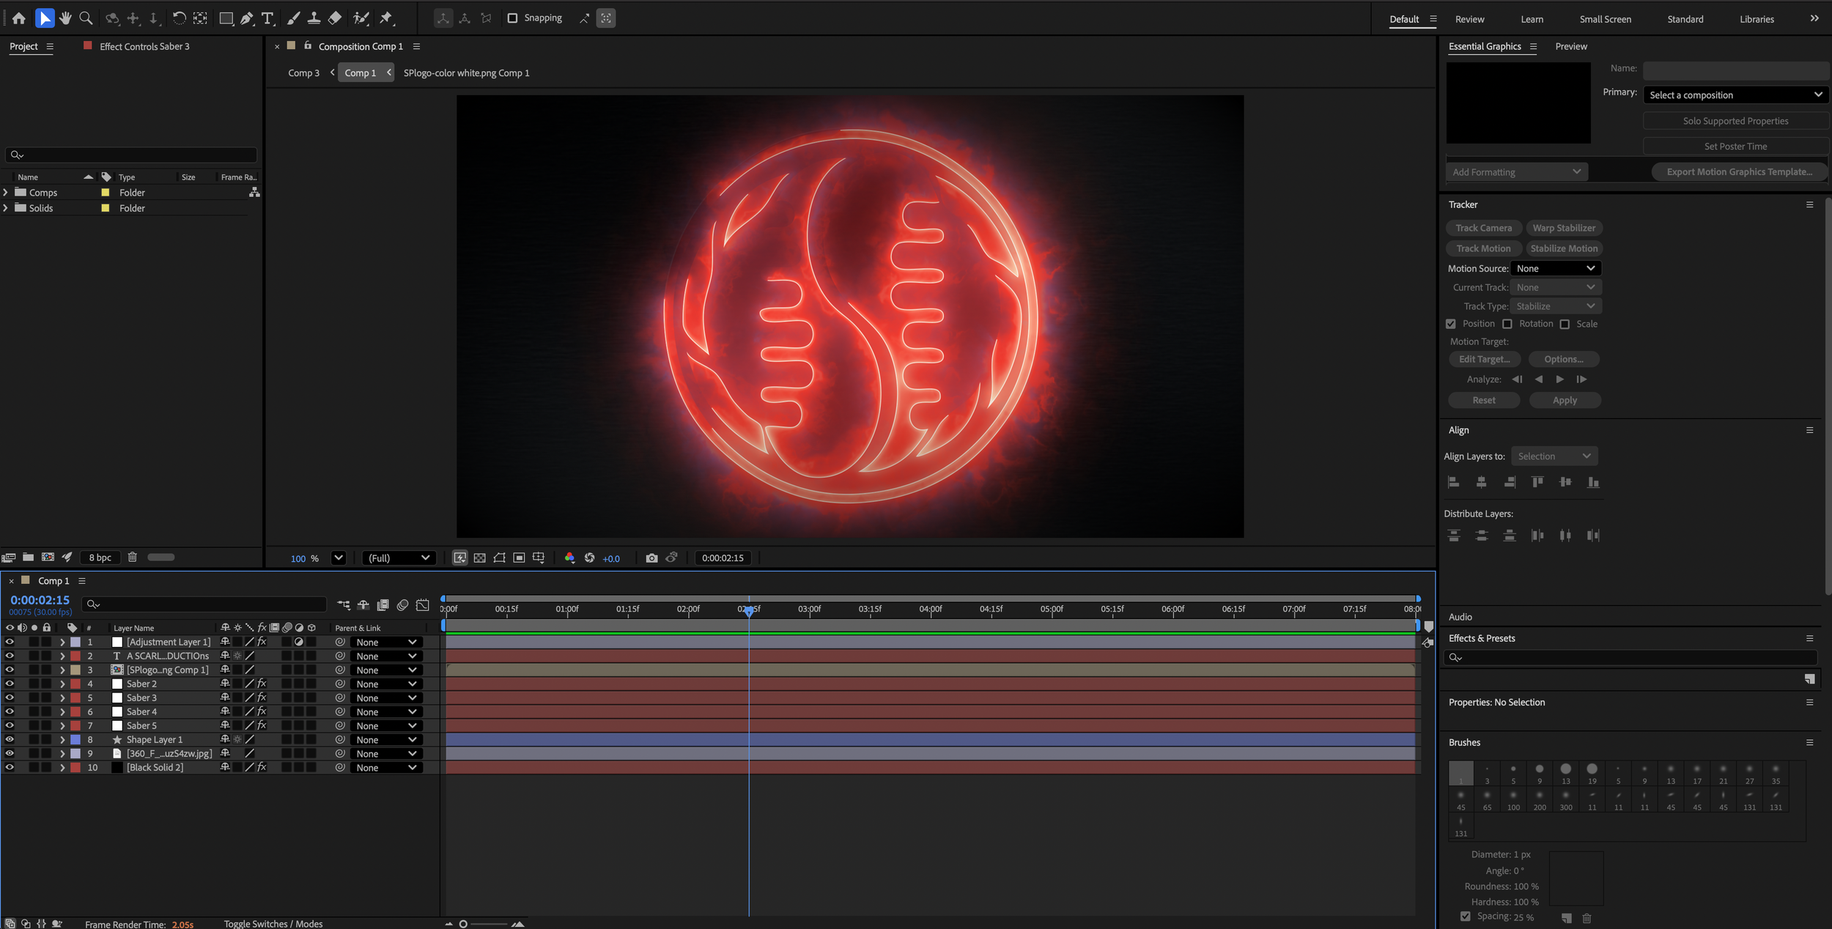Select the Hand tool

65,18
